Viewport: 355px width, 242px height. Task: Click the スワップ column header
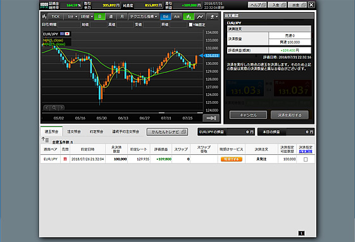[181, 149]
